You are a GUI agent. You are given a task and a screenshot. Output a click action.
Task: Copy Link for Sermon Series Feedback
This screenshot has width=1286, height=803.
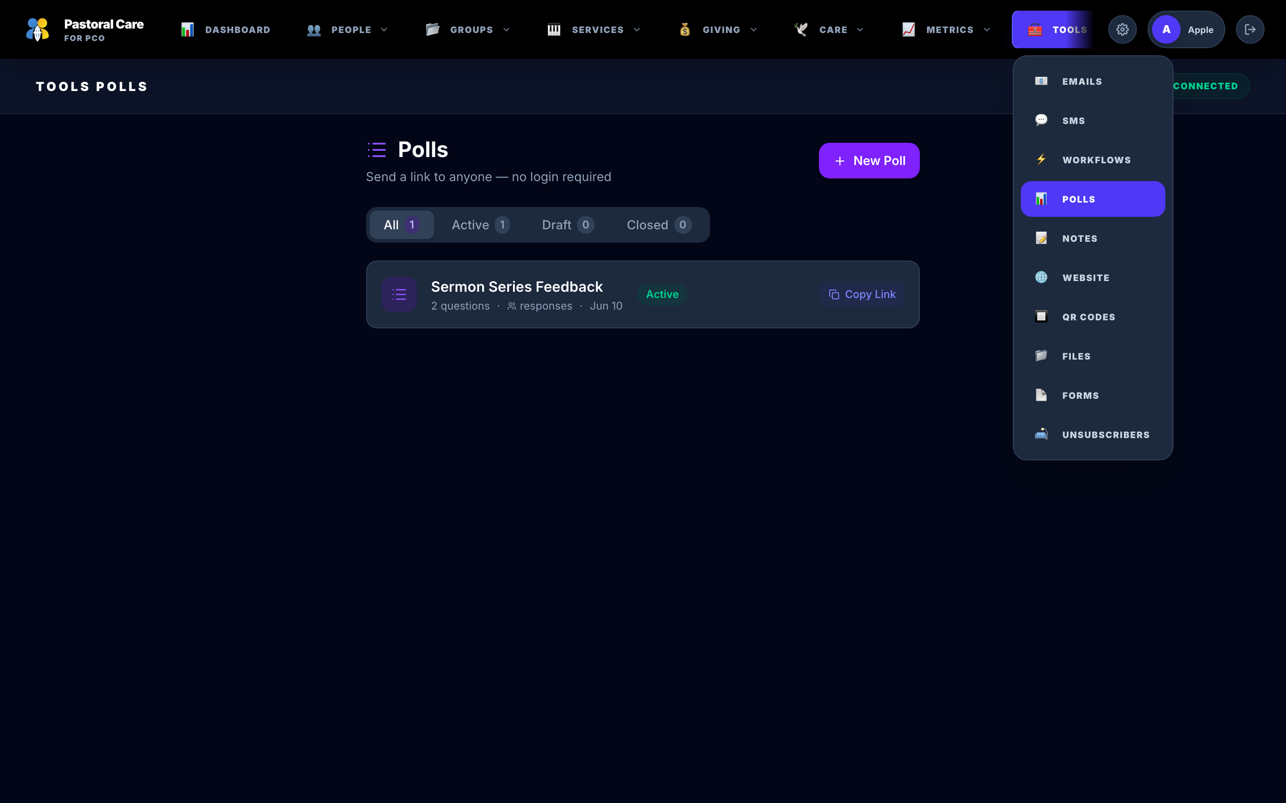click(862, 294)
